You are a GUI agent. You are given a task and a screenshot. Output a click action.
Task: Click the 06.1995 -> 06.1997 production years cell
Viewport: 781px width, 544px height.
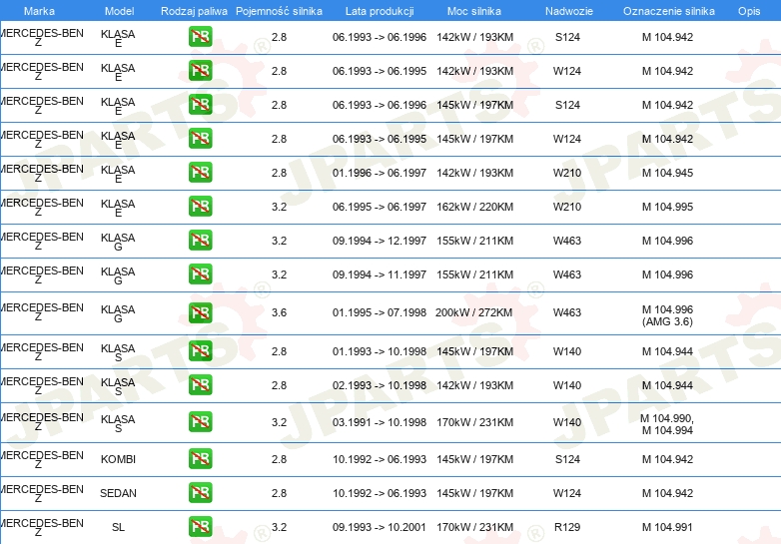click(x=380, y=207)
